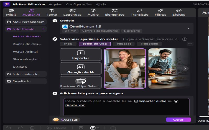Open the Efeitos panel
Screen dimensions: 209x130
point(179,12)
